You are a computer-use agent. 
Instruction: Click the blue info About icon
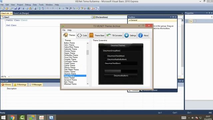point(140,35)
